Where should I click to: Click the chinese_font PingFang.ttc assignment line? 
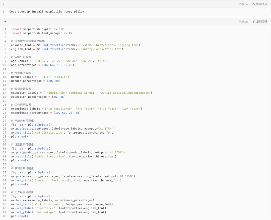pyautogui.click(x=76, y=45)
